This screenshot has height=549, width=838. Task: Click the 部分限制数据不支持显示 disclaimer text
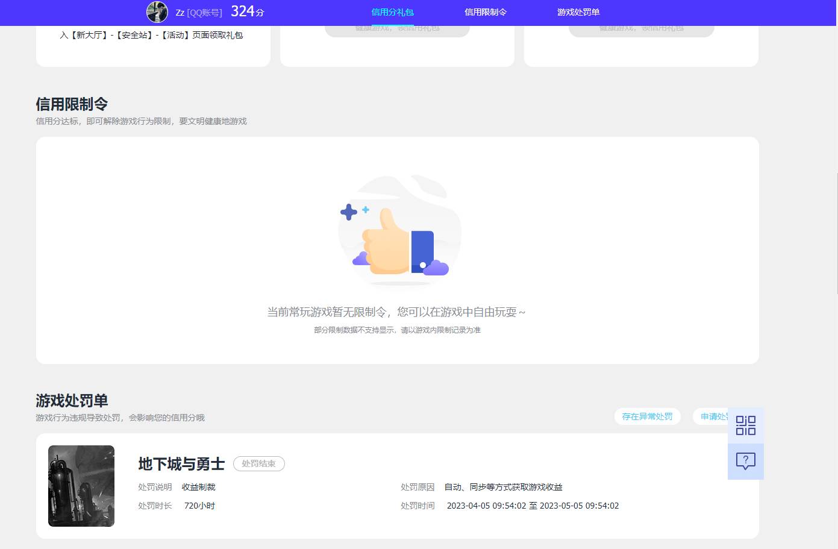397,330
